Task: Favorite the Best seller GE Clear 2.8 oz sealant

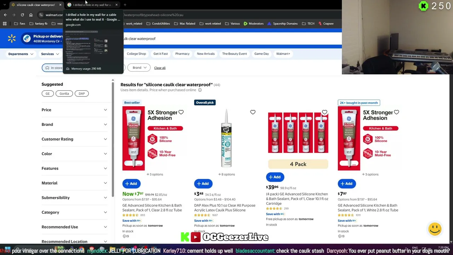Action: [181, 112]
